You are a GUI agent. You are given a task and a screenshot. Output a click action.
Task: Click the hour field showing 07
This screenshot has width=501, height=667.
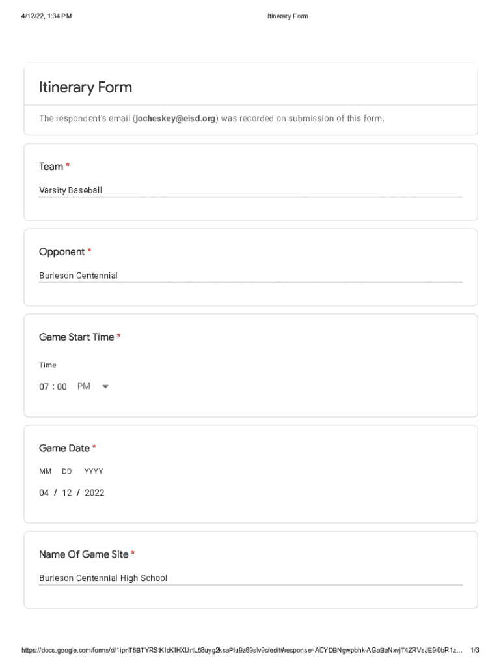[x=44, y=387]
